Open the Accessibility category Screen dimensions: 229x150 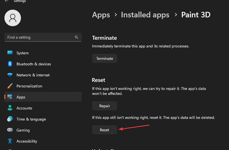point(43,141)
